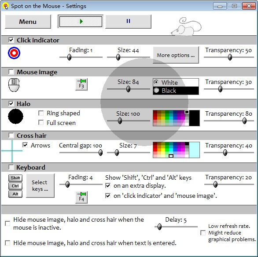Click the Ctrl key icon
The height and width of the screenshot is (257, 258).
tap(15, 186)
